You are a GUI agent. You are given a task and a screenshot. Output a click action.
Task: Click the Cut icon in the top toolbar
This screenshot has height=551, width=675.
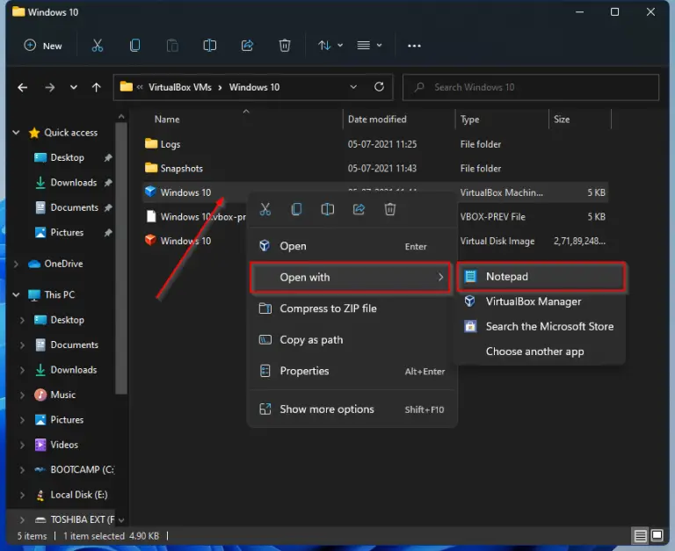[x=98, y=46]
